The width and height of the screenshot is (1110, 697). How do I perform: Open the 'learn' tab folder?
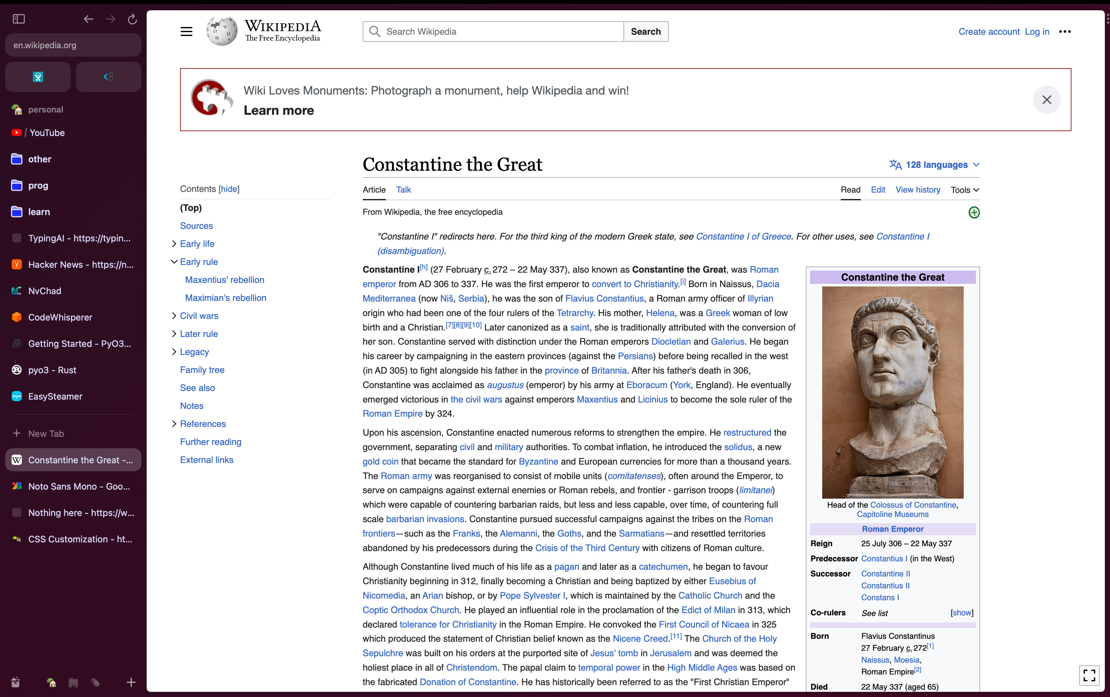[x=73, y=212]
